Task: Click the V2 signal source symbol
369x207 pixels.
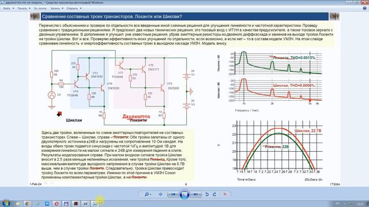Action: [51, 95]
